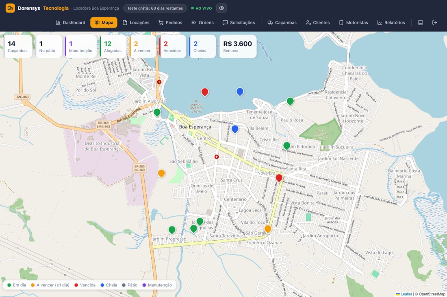447x297 pixels.
Task: Click green marker at Jardim Eldorado
Action: [x=287, y=146]
